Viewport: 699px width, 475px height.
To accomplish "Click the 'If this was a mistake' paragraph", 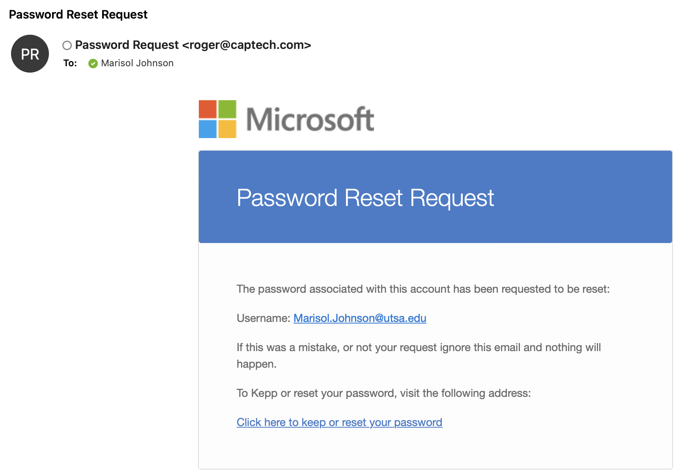I will pos(419,355).
